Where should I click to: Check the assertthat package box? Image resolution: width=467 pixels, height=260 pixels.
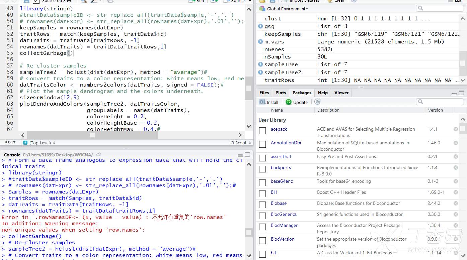click(x=262, y=158)
